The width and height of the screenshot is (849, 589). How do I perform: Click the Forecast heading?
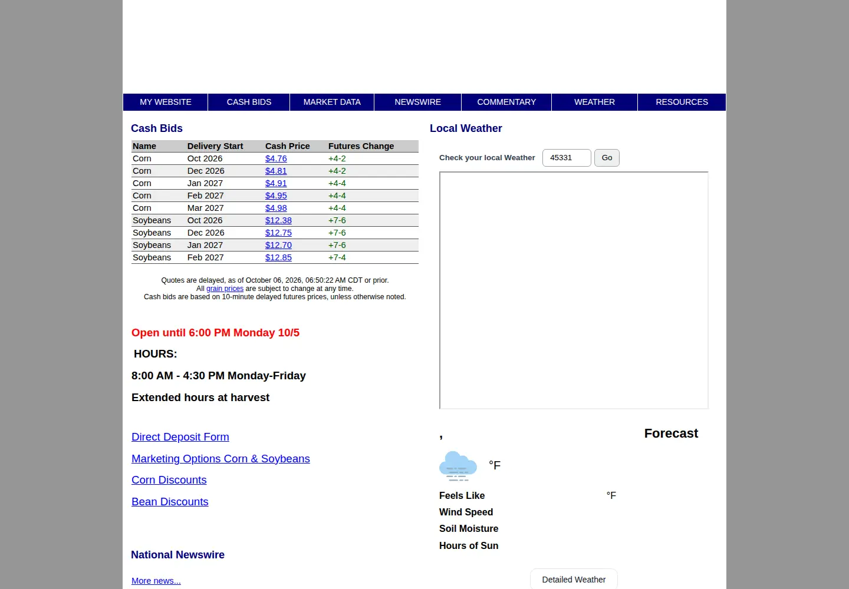click(671, 434)
